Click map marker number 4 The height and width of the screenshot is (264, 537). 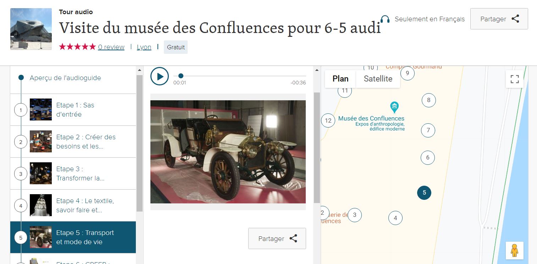tap(395, 218)
